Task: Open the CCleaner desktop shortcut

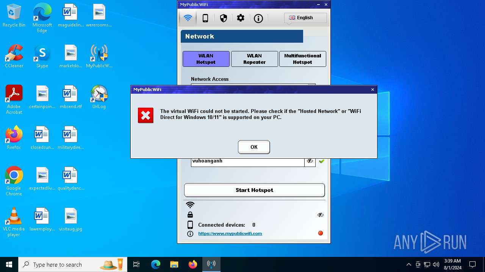Action: point(14,56)
